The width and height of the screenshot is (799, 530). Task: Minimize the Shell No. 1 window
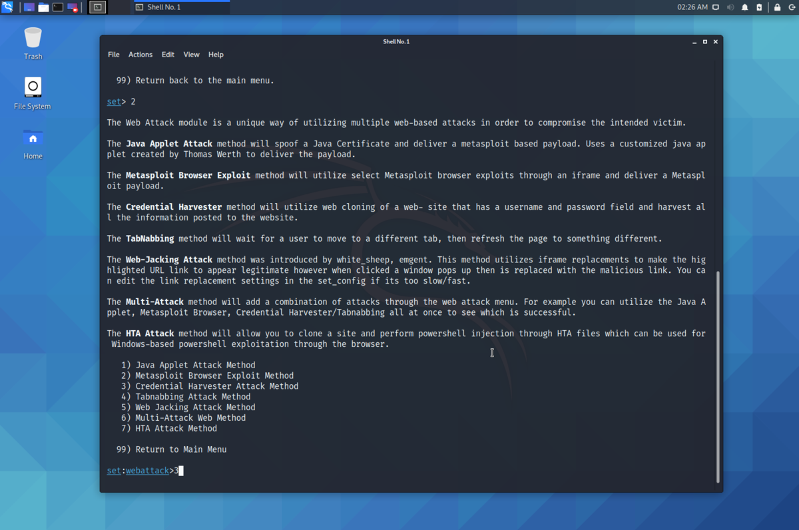pos(694,41)
